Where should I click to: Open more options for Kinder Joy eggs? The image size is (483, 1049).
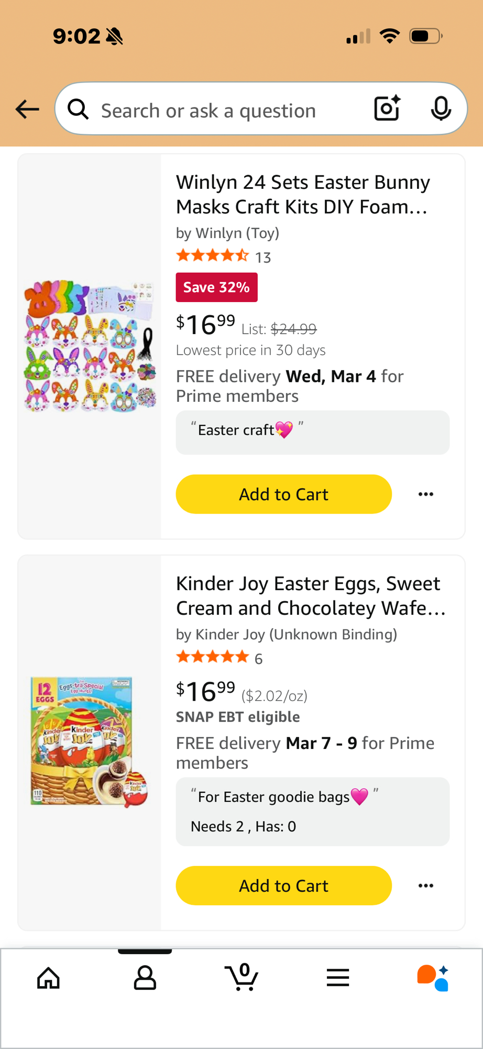[x=426, y=885]
